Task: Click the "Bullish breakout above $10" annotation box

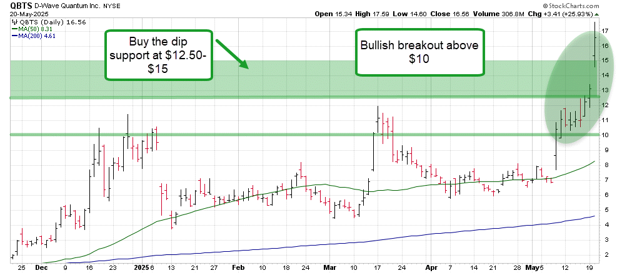Action: click(x=419, y=52)
